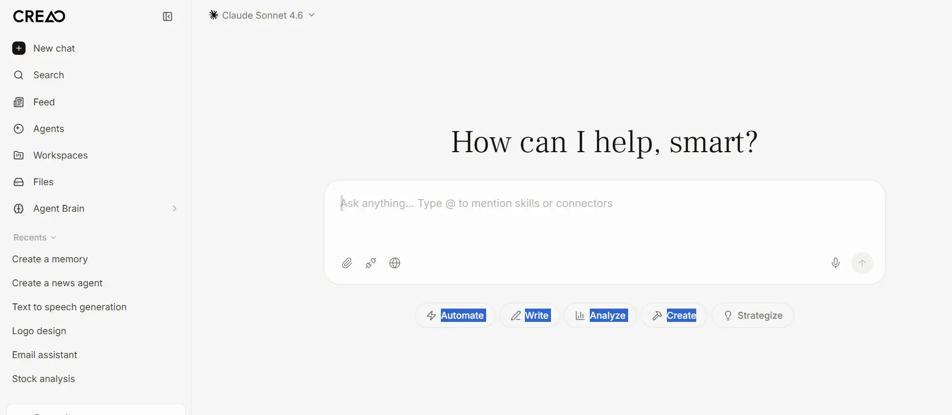
Task: Open recent chat Email assistant
Action: coord(45,355)
